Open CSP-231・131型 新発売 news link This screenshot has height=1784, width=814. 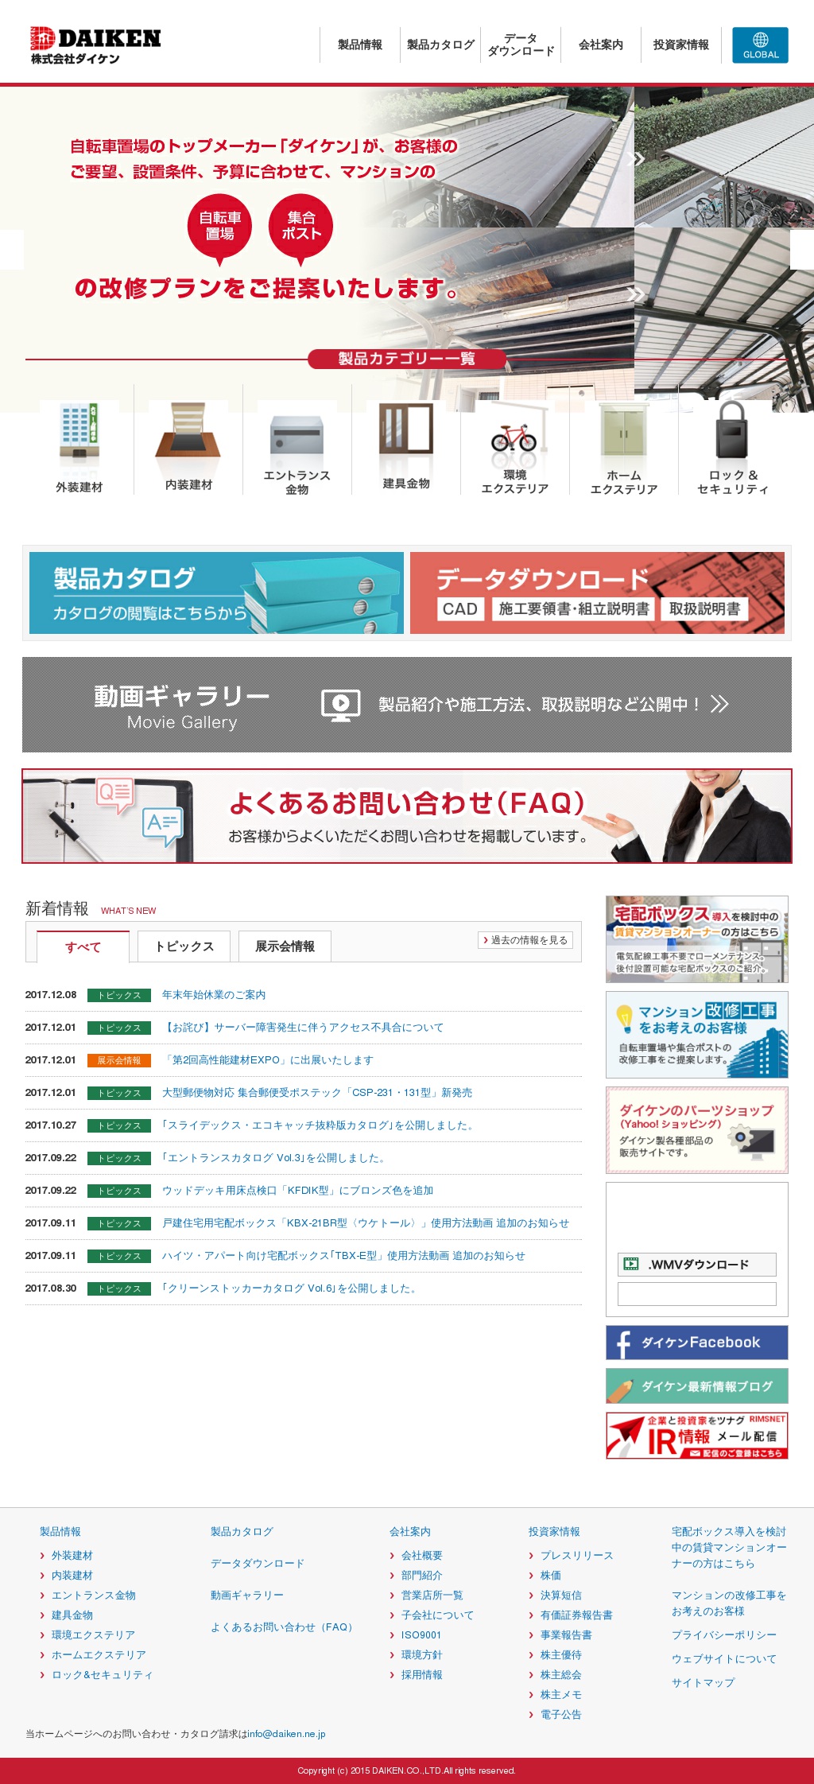point(317,1093)
